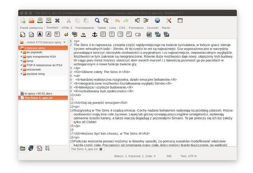Viewport: 253px width, 173px height.
Task: Click the Save As toolbar icon
Action: (x=49, y=20)
